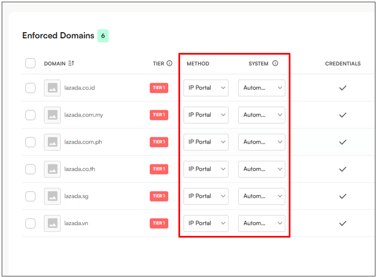
Task: Click the TIER 1 badge for lazada.vn
Action: tap(159, 224)
